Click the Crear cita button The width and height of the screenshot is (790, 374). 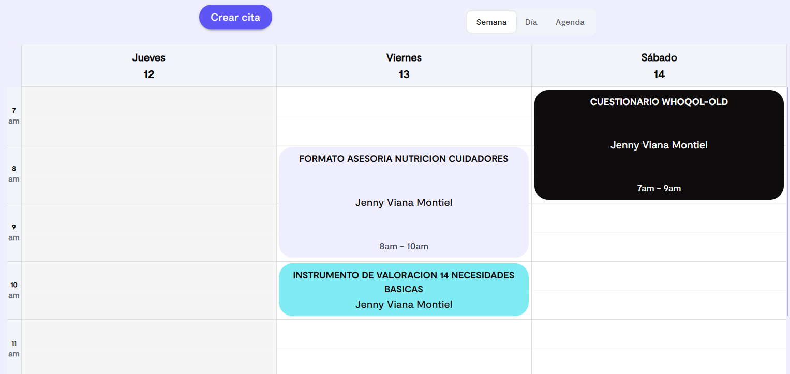pyautogui.click(x=235, y=17)
